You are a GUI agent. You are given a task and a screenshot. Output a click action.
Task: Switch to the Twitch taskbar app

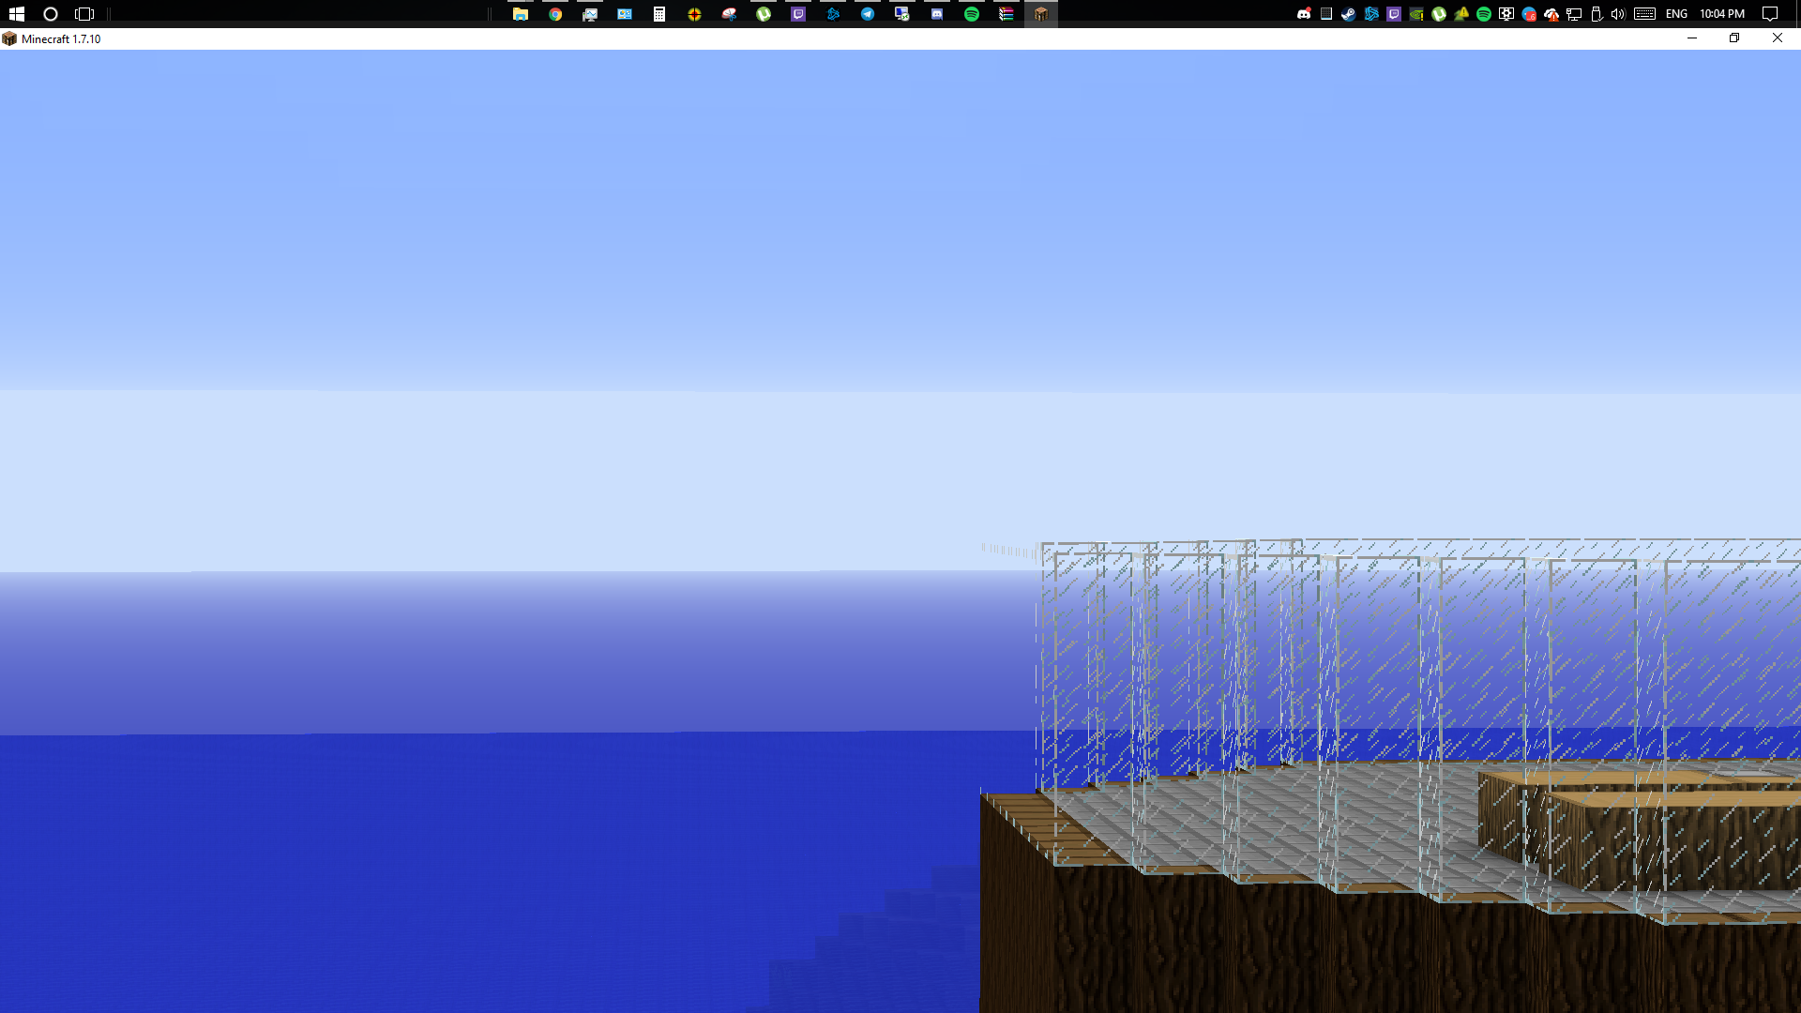click(x=798, y=14)
